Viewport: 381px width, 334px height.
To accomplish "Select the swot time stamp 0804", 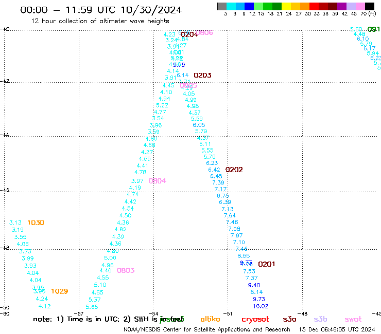I will coord(158,181).
